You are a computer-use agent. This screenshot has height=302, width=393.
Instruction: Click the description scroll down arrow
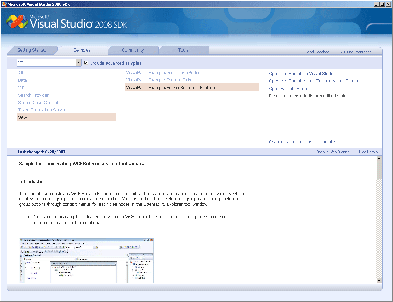379,281
